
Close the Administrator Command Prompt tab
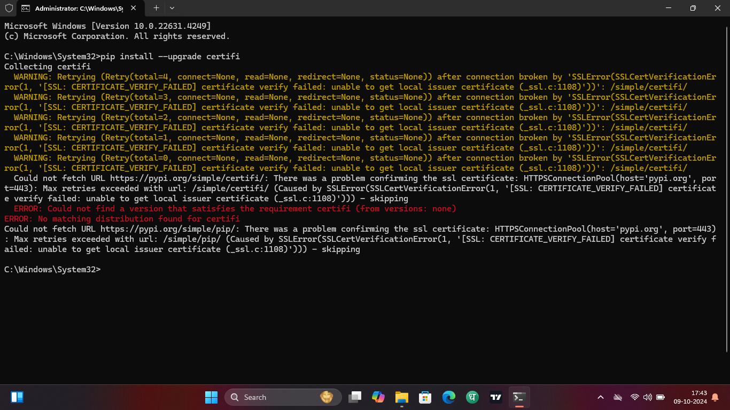coord(133,8)
